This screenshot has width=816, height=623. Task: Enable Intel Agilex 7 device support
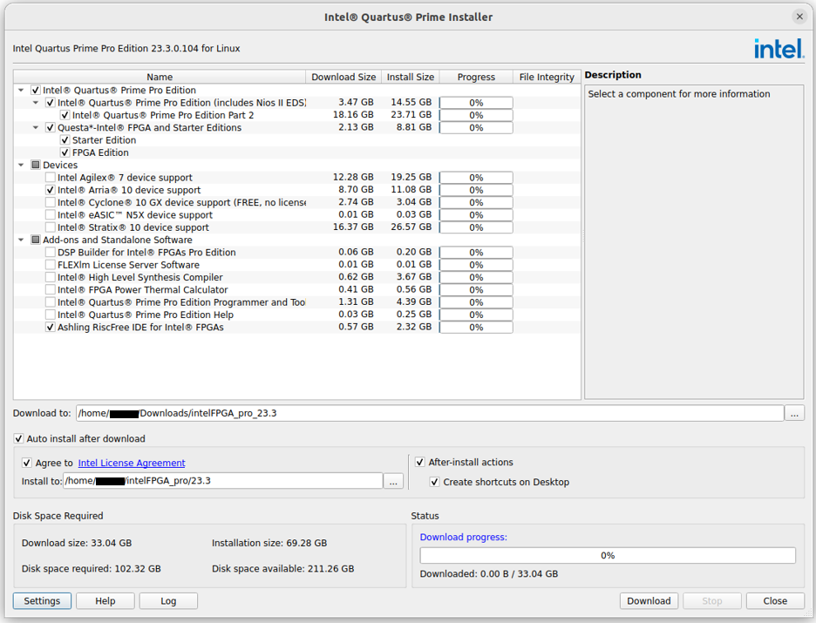point(50,178)
